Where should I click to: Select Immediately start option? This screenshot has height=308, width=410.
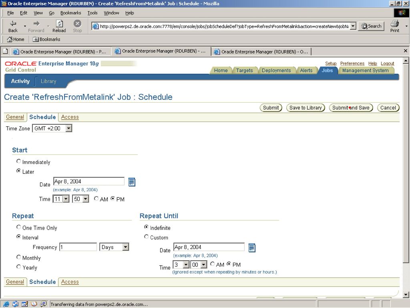coord(18,161)
